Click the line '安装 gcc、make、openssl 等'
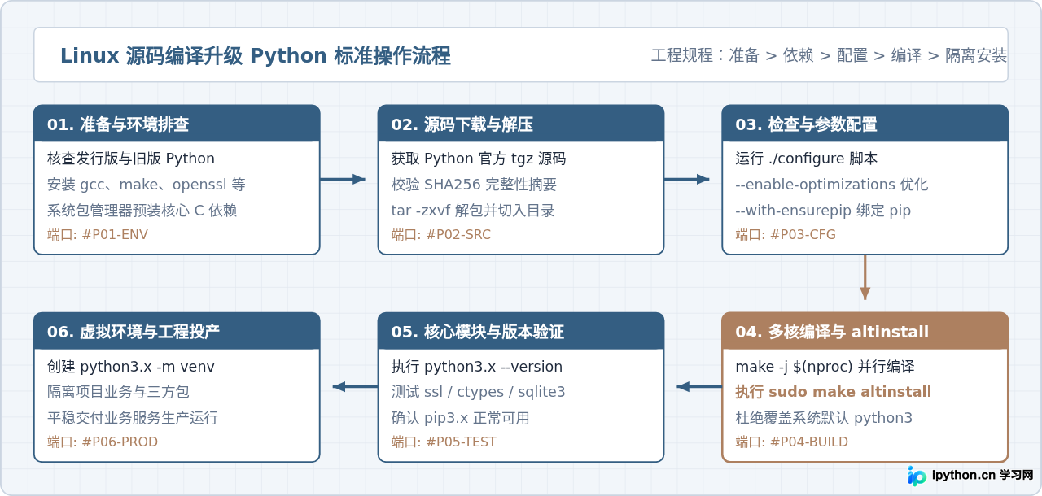 147,185
